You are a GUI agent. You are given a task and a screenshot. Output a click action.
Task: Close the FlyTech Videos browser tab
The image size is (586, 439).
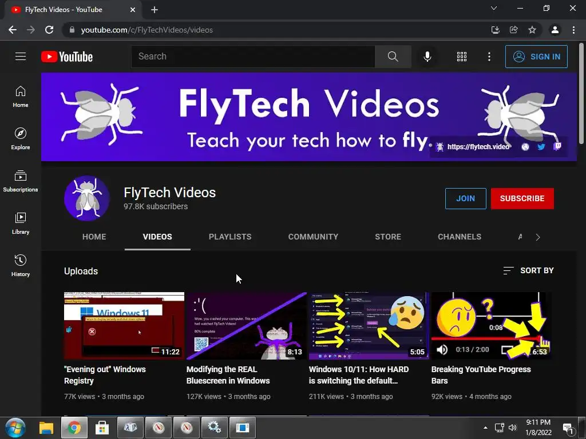click(133, 10)
